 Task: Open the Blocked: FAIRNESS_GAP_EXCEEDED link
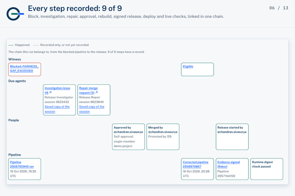[x=24, y=69]
